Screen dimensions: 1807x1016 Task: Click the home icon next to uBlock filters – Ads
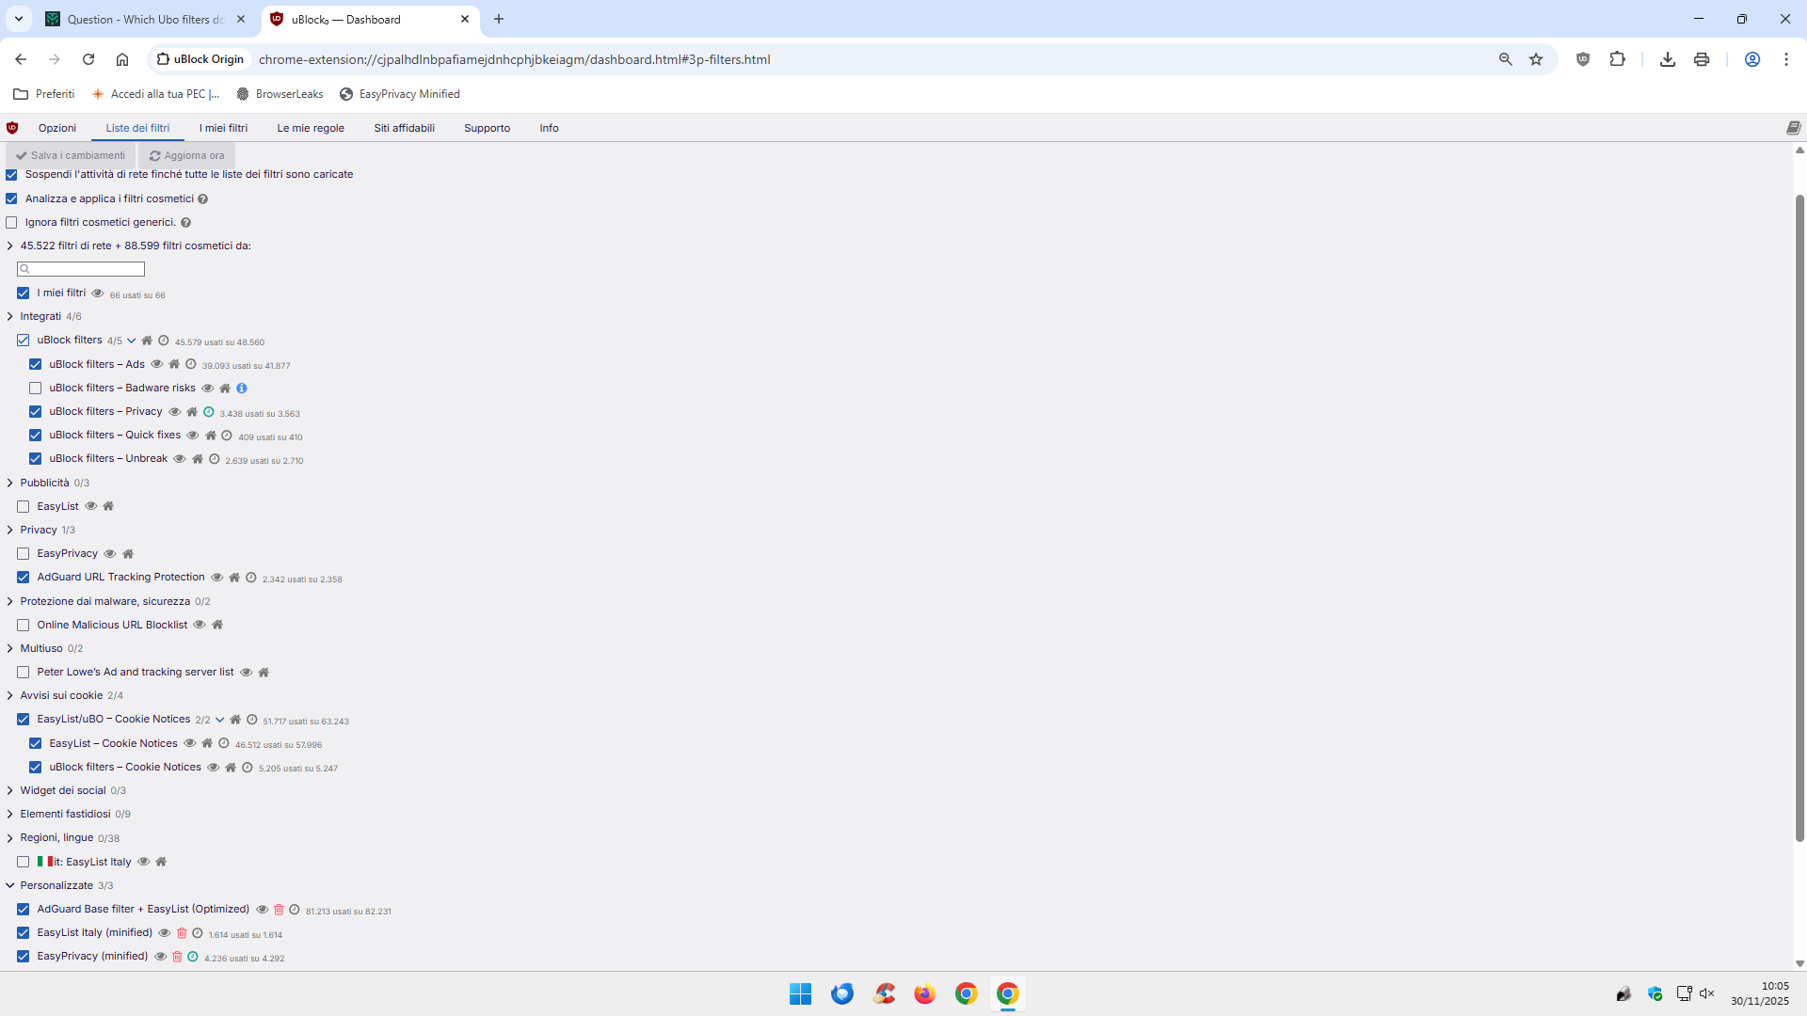click(174, 364)
